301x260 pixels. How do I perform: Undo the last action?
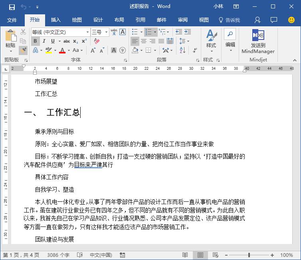click(x=24, y=7)
